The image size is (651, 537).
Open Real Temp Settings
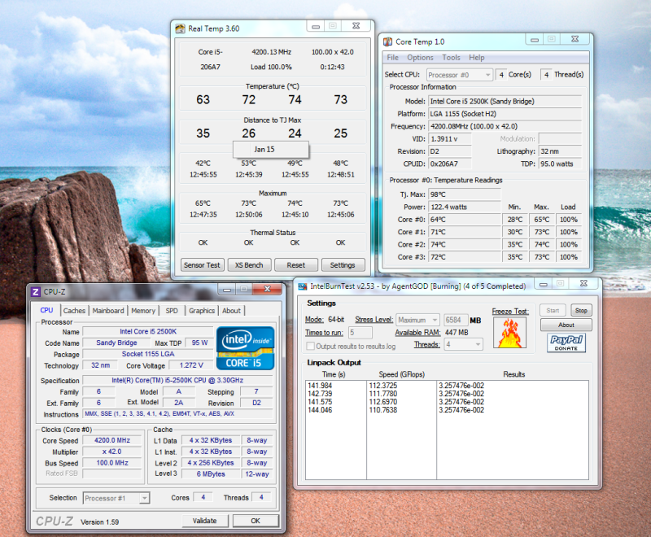point(343,264)
